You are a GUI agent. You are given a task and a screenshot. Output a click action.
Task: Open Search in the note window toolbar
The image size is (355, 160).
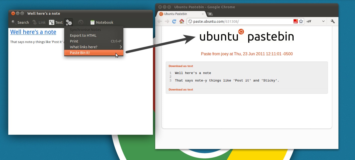[20, 22]
